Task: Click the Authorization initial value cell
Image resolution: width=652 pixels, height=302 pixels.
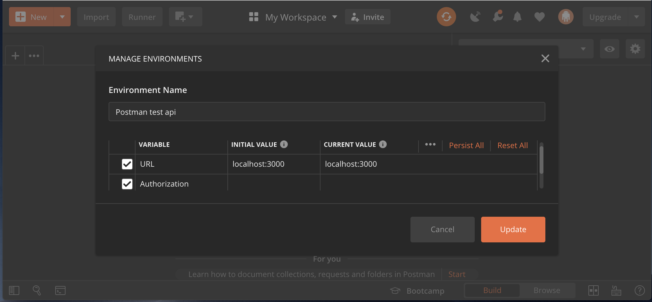Action: pos(274,183)
